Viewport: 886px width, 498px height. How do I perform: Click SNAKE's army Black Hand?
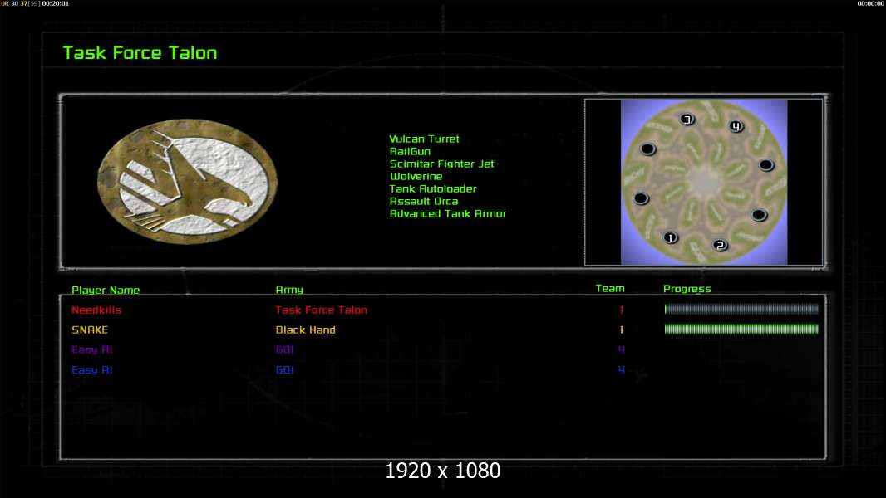click(x=305, y=330)
